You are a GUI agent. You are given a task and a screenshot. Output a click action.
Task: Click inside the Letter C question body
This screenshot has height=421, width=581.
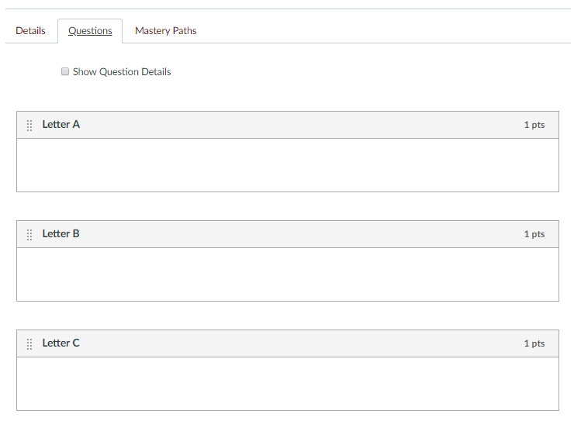287,384
